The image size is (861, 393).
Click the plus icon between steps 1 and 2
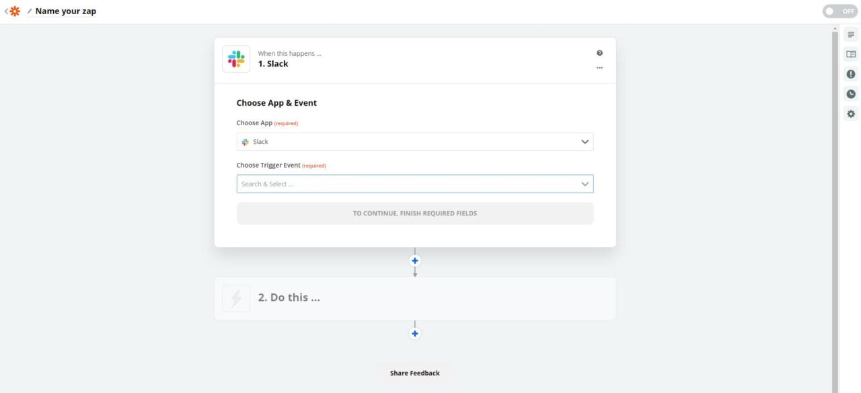point(414,260)
